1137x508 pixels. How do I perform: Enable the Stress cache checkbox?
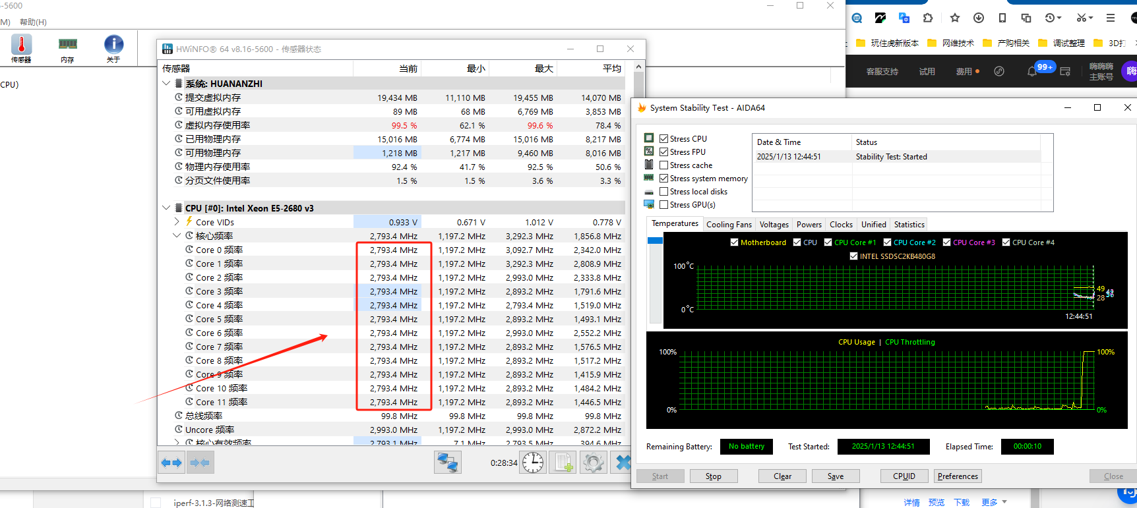(x=663, y=165)
